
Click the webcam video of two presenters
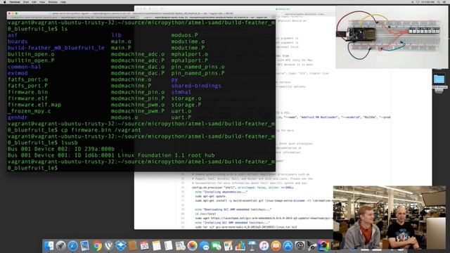point(390,217)
